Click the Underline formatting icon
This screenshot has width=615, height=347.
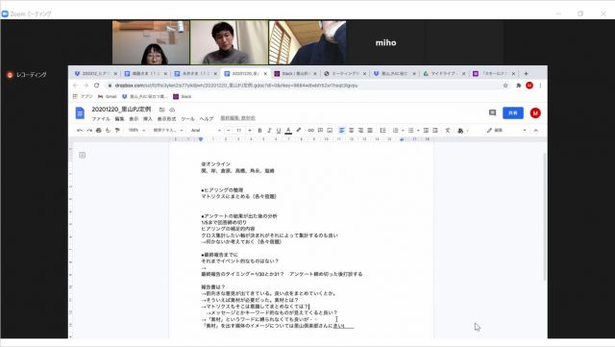pos(279,131)
